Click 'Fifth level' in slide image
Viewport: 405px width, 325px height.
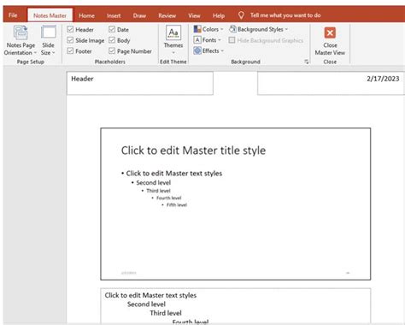pyautogui.click(x=177, y=204)
